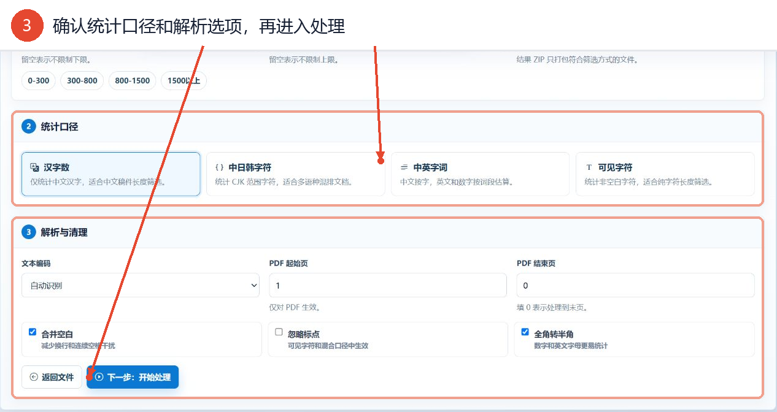
Task: Click the 返回文件 button
Action: (x=52, y=377)
